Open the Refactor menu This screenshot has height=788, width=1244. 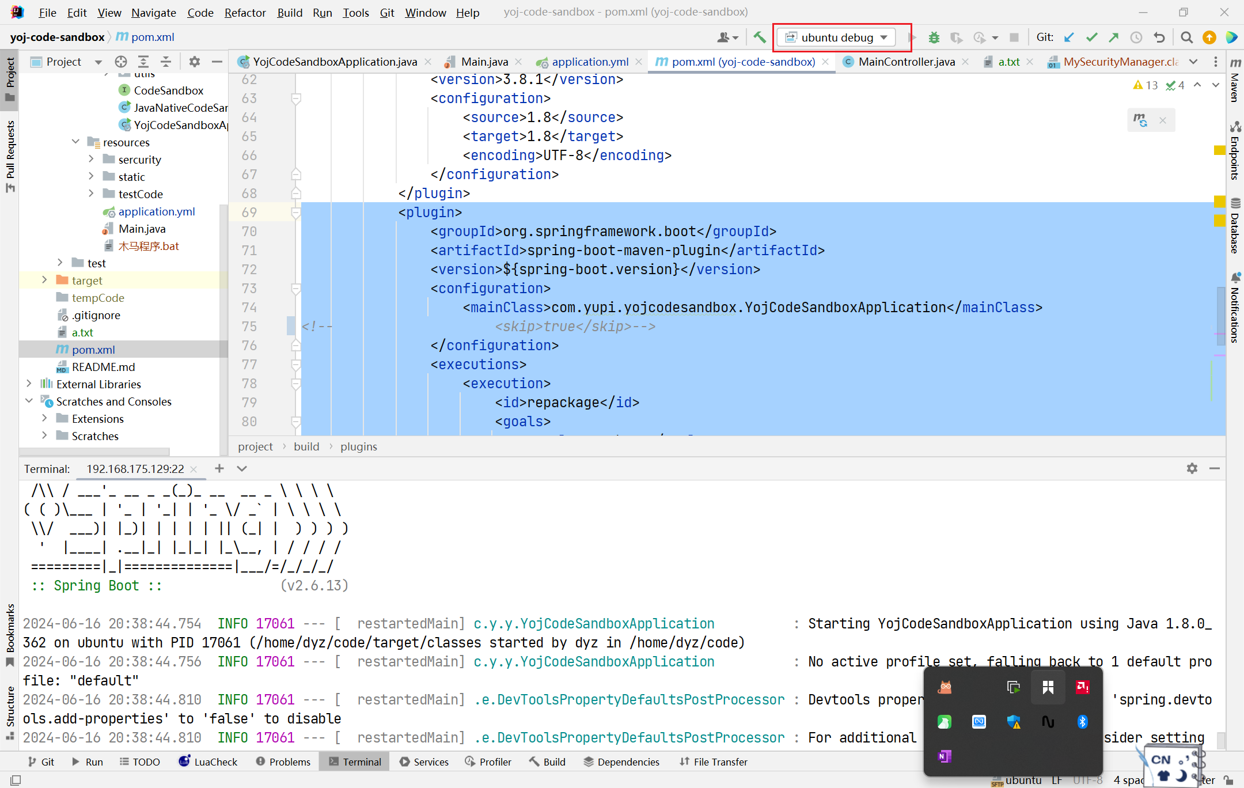click(x=245, y=13)
